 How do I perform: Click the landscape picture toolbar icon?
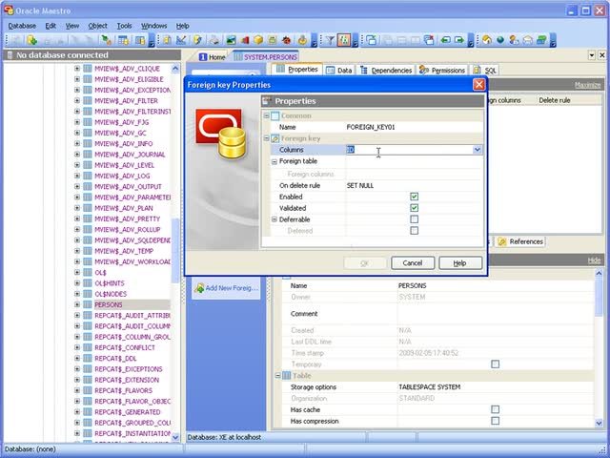[x=231, y=40]
